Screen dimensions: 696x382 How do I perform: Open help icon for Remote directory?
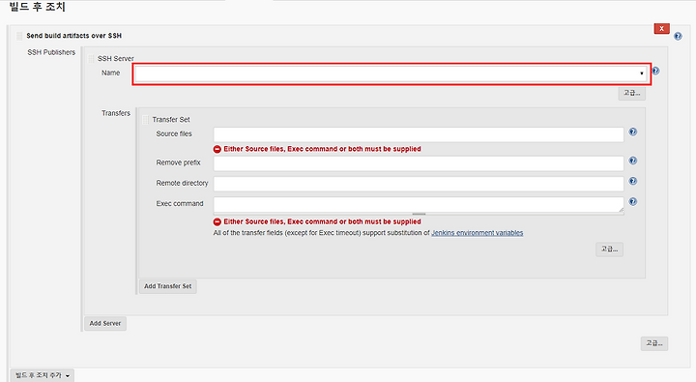click(x=633, y=181)
